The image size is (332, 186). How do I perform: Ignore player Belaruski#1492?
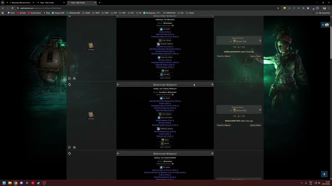point(255,125)
